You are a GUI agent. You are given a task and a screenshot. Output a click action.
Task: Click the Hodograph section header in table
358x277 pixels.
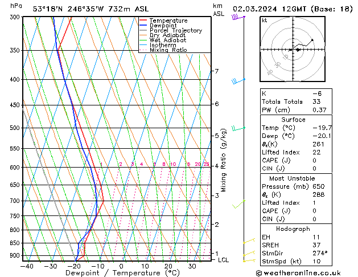tap(294, 229)
